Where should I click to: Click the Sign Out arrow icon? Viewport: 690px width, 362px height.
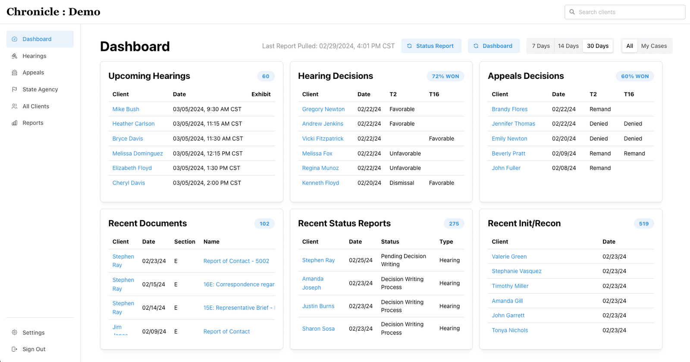tap(15, 350)
